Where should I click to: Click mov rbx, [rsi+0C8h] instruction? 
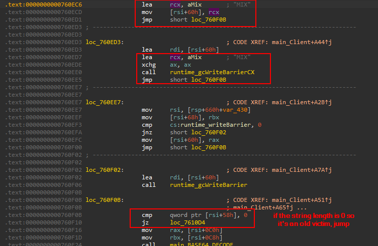tap(182, 237)
